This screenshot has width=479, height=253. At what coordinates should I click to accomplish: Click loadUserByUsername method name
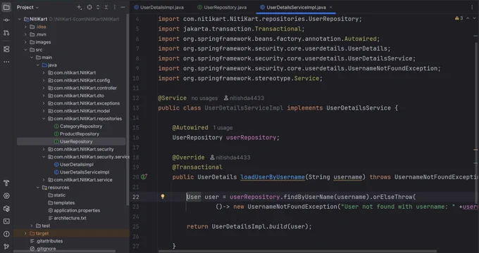(273, 177)
